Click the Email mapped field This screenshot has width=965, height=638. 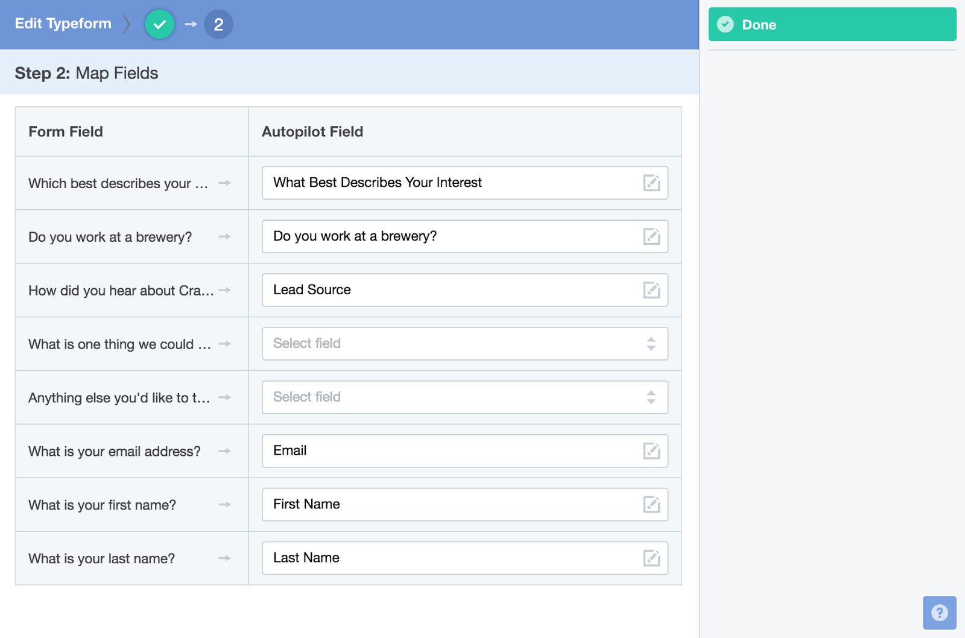[x=465, y=451]
